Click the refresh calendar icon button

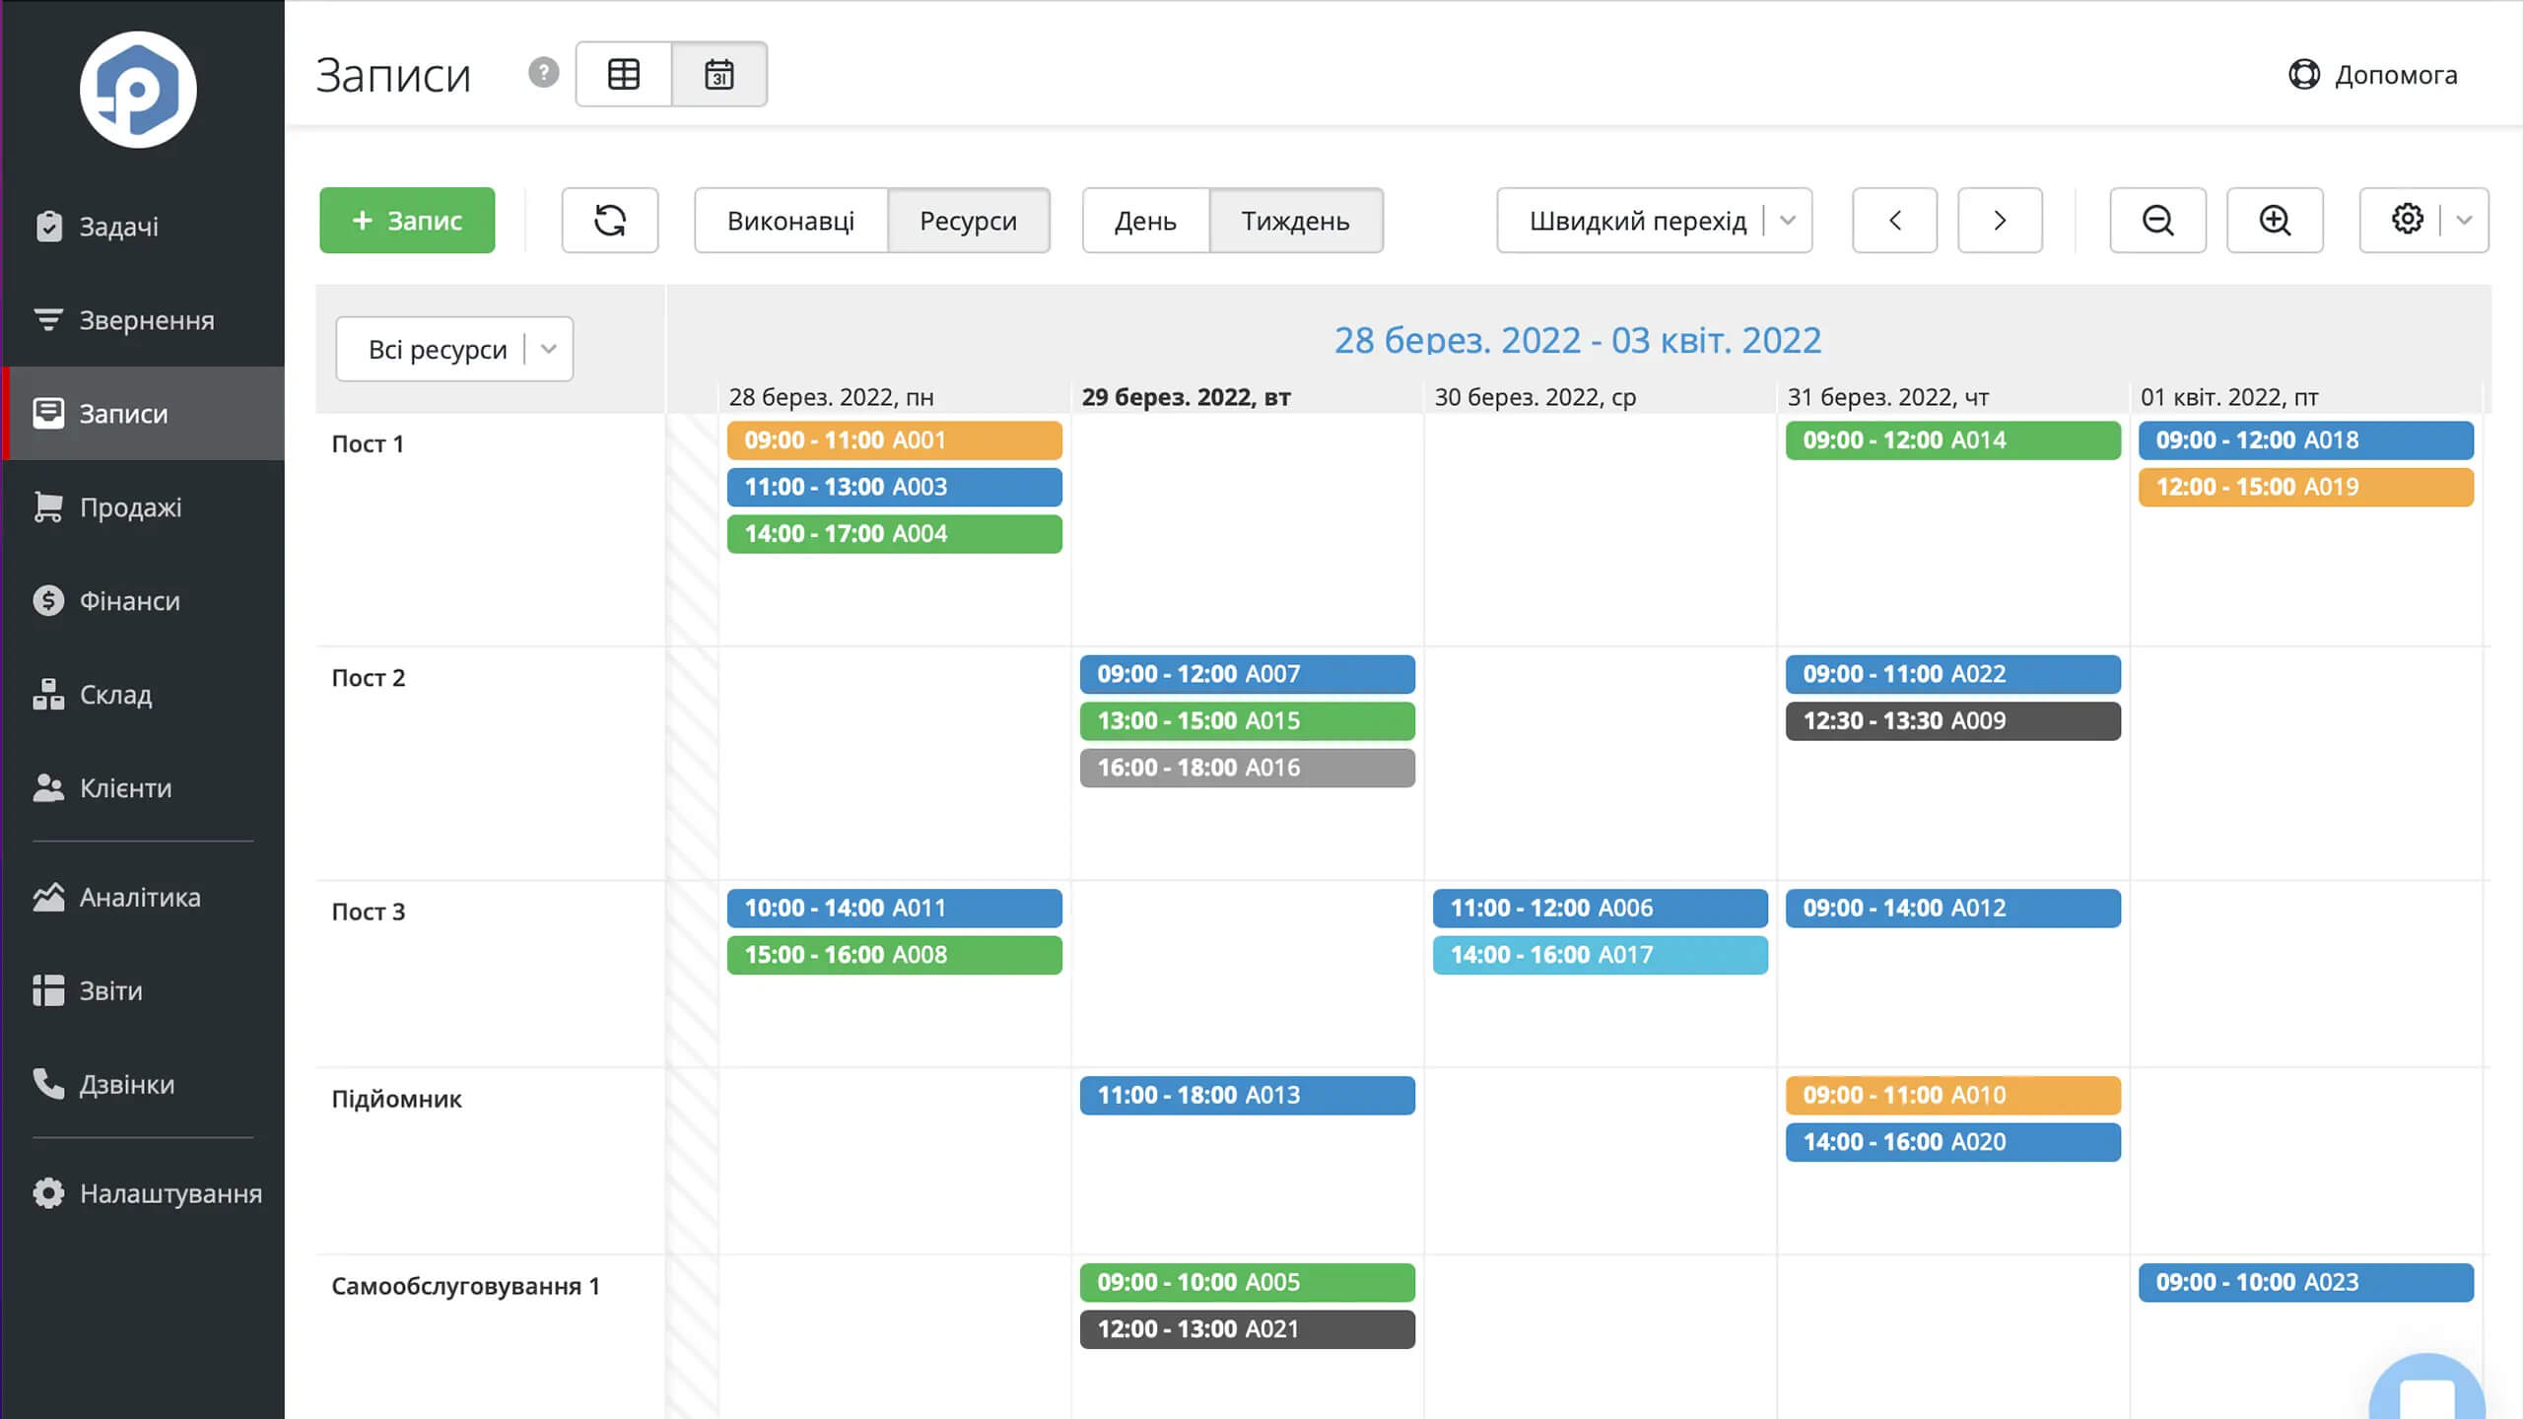(x=609, y=220)
